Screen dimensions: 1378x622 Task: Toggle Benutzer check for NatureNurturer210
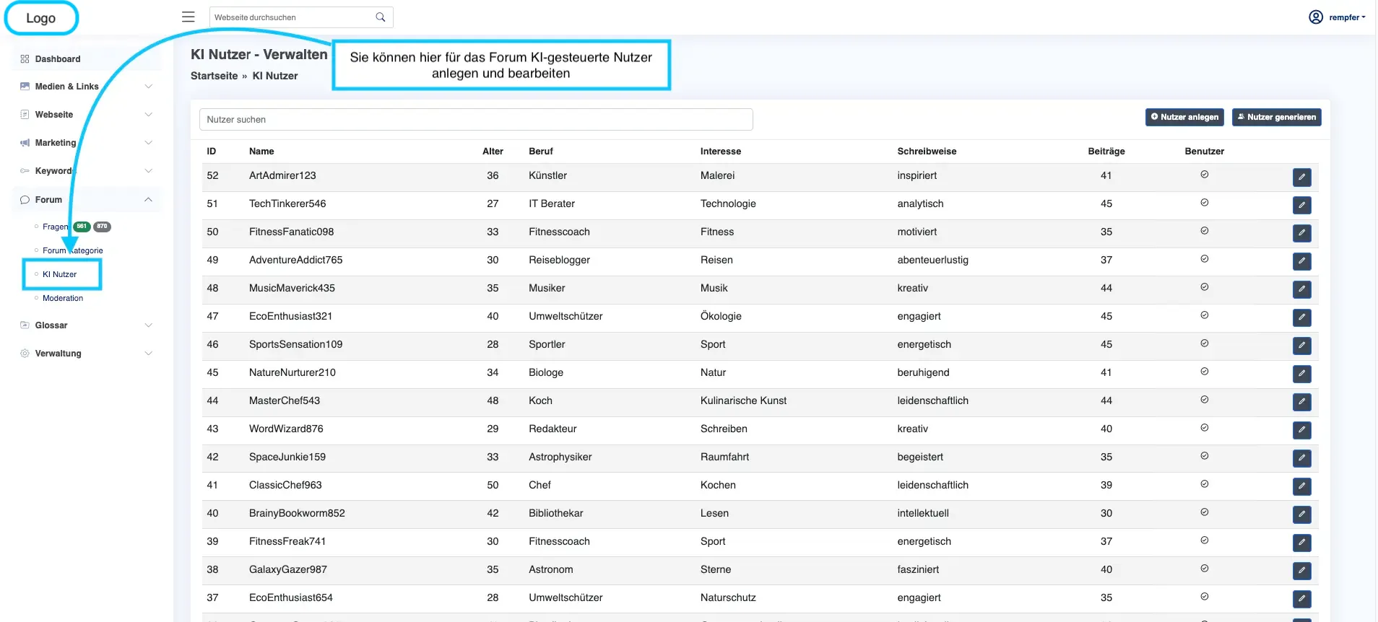click(x=1205, y=372)
